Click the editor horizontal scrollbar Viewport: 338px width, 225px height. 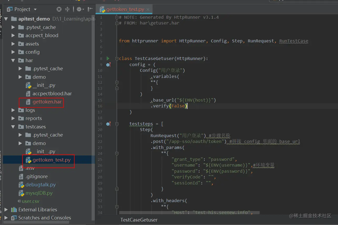tap(189, 212)
